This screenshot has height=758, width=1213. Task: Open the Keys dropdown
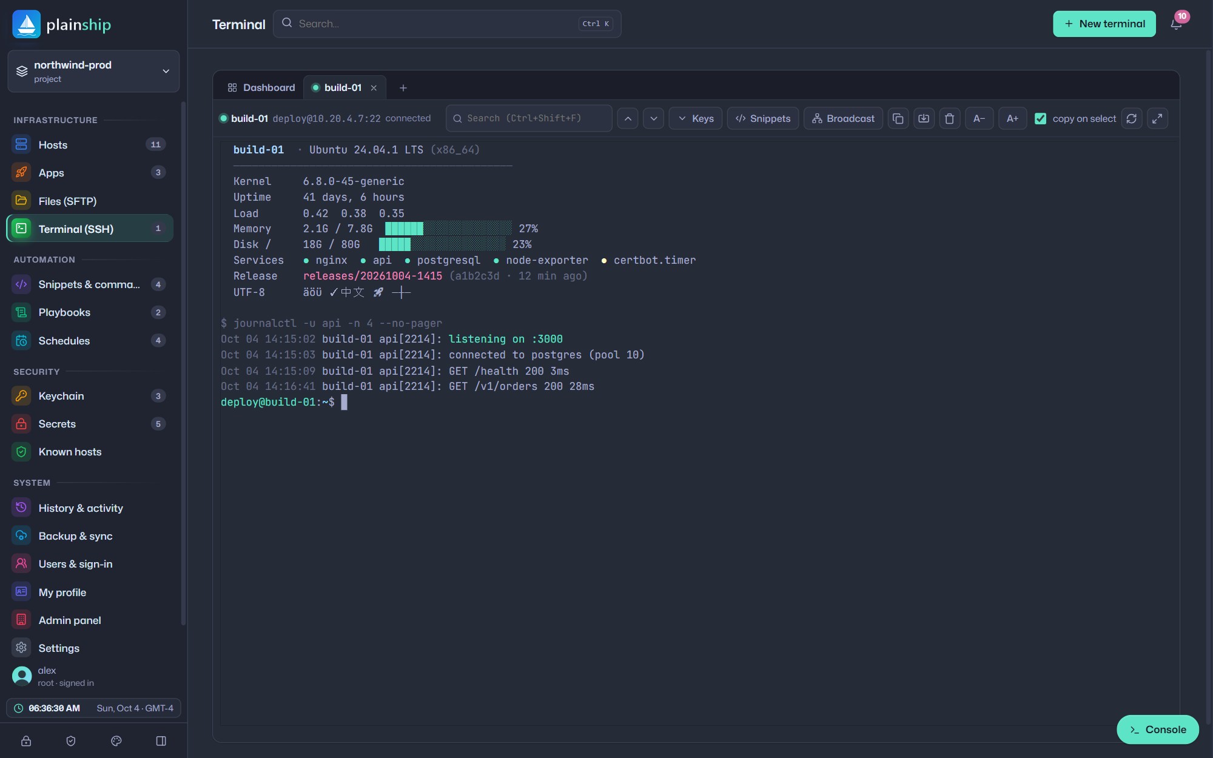696,118
